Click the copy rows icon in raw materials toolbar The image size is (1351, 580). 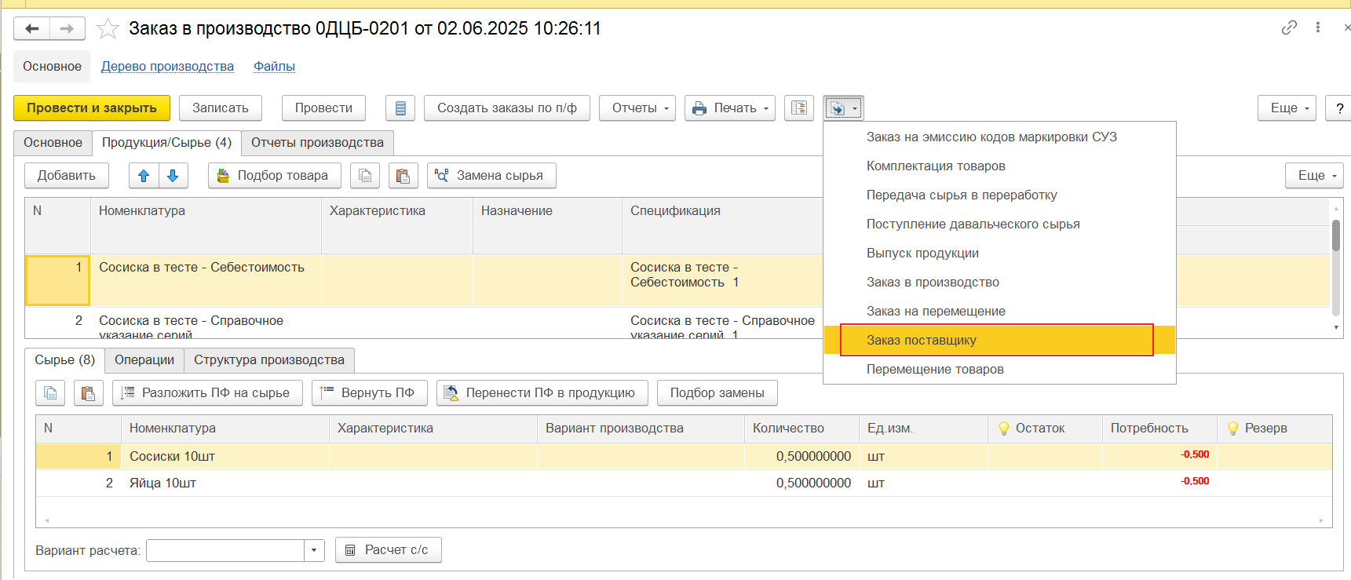click(50, 393)
